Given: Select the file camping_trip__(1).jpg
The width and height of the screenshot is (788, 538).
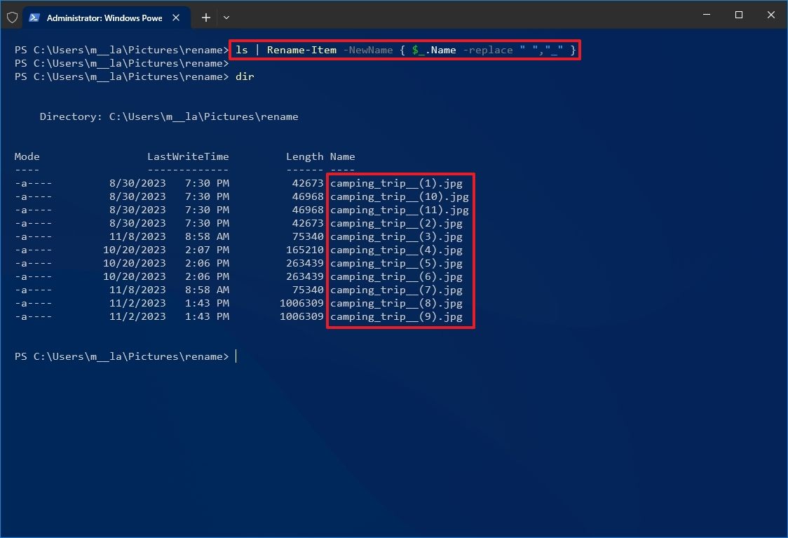Looking at the screenshot, I should pos(396,183).
